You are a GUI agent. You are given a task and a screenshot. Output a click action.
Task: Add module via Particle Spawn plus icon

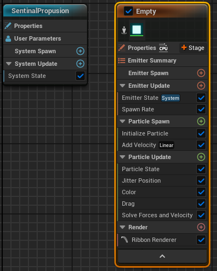pos(201,121)
